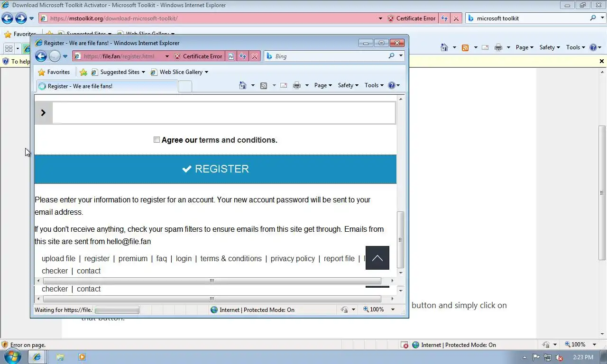Click the blue REGISTER button
The height and width of the screenshot is (364, 607).
click(215, 169)
